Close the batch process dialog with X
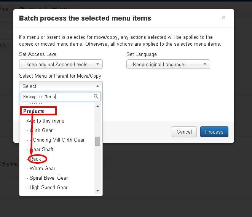Screen dimensions: 252x217 pos(223,17)
